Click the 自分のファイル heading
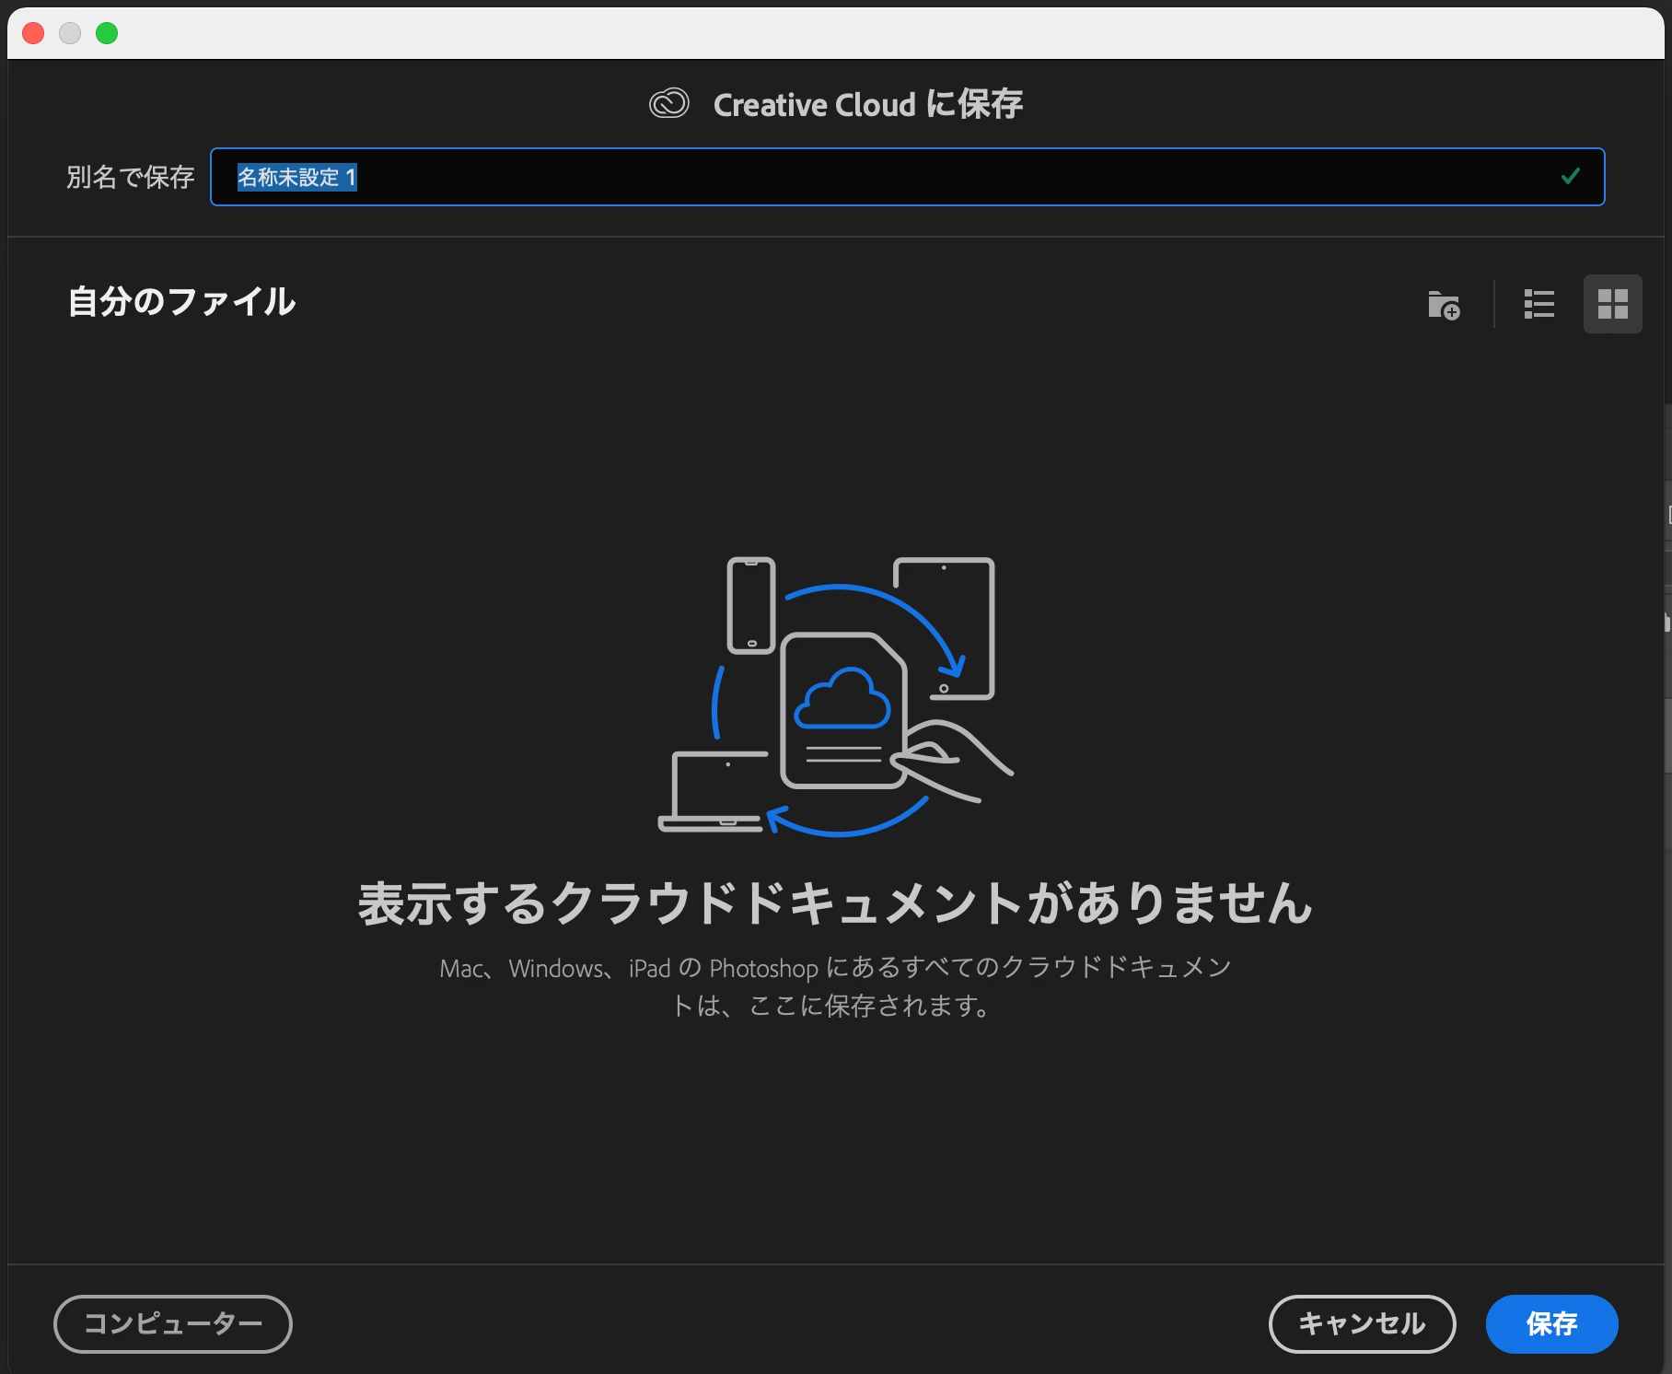This screenshot has width=1672, height=1374. (x=181, y=302)
